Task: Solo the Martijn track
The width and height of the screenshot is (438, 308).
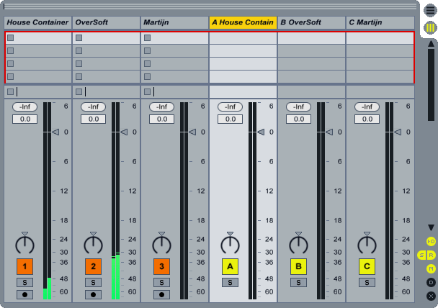Action: (161, 282)
